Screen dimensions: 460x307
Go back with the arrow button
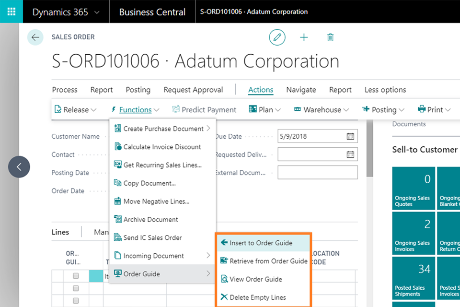pyautogui.click(x=35, y=37)
